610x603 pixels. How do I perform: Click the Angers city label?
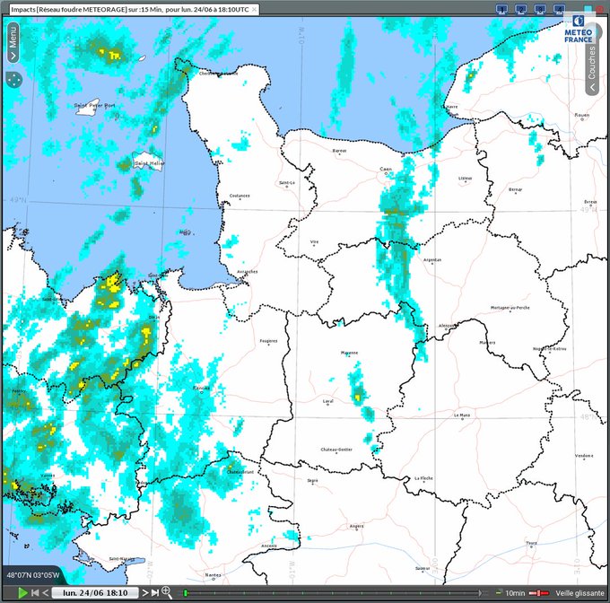coord(356,526)
